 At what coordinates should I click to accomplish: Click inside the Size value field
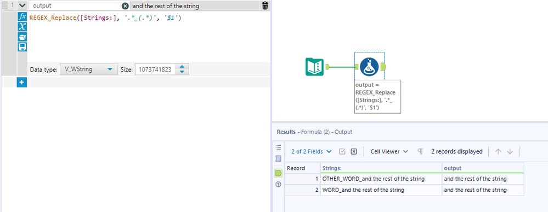click(155, 69)
